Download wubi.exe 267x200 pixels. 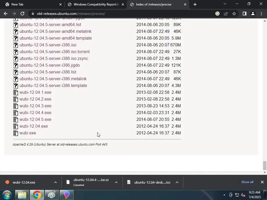(28, 133)
